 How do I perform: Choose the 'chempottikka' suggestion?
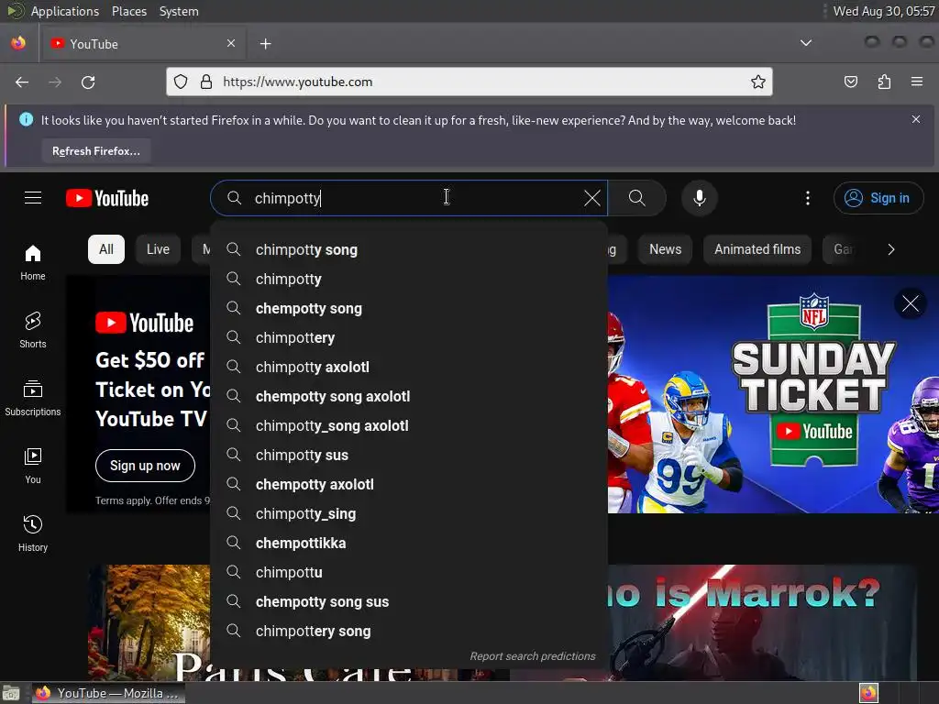click(409, 543)
